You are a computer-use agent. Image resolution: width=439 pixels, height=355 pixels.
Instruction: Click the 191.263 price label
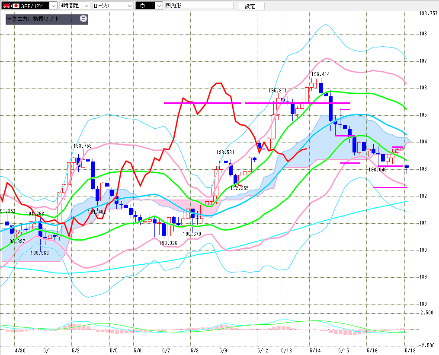click(x=35, y=214)
